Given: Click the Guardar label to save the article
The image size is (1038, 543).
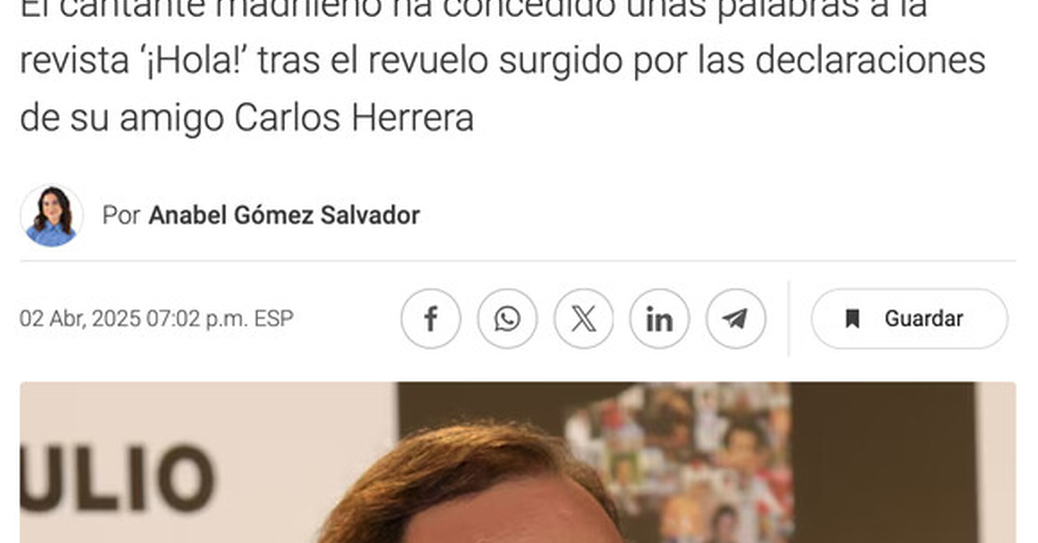Looking at the screenshot, I should coord(924,319).
